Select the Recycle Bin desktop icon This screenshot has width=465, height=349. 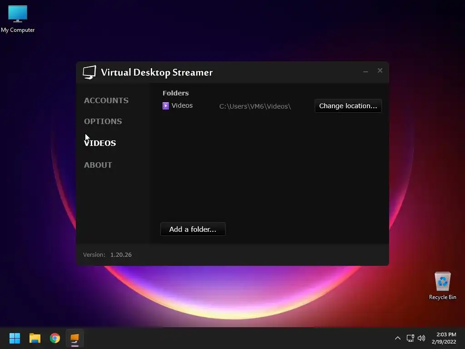(442, 286)
